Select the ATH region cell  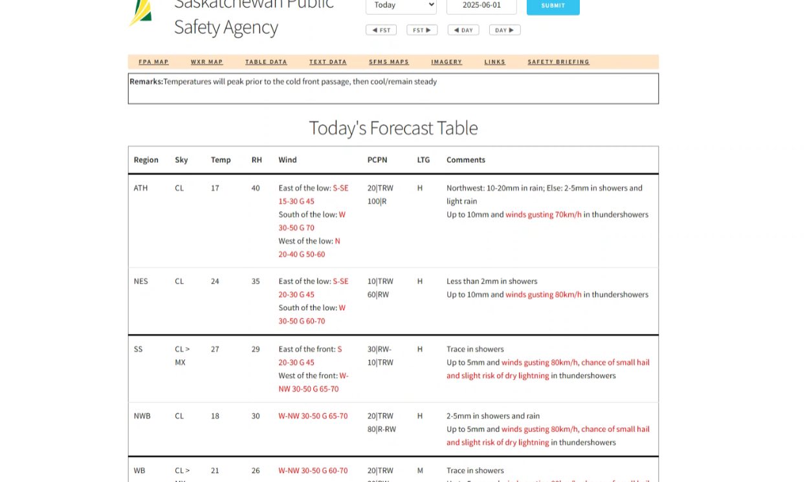tap(141, 188)
